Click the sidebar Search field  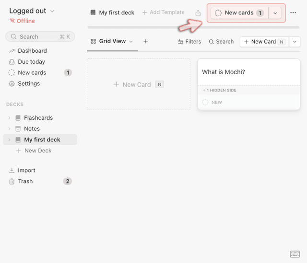(40, 36)
